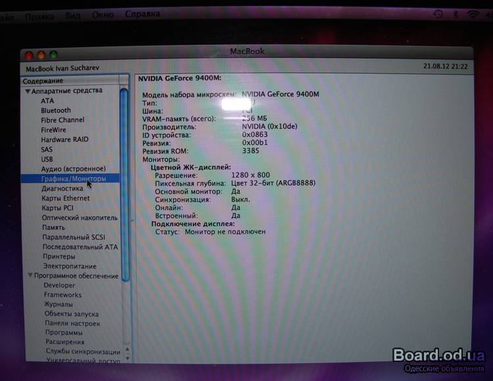Select Электропитание in the sidebar
The height and width of the screenshot is (381, 493).
point(70,266)
